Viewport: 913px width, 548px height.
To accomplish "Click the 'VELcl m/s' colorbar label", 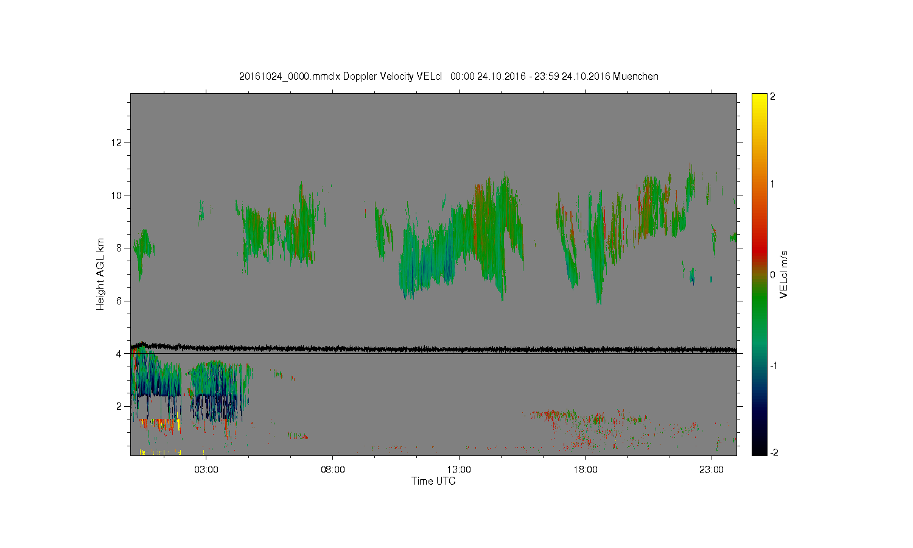I will tap(784, 274).
